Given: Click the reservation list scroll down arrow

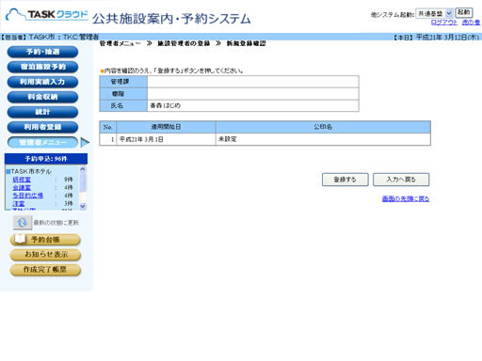Looking at the screenshot, I should (83, 206).
